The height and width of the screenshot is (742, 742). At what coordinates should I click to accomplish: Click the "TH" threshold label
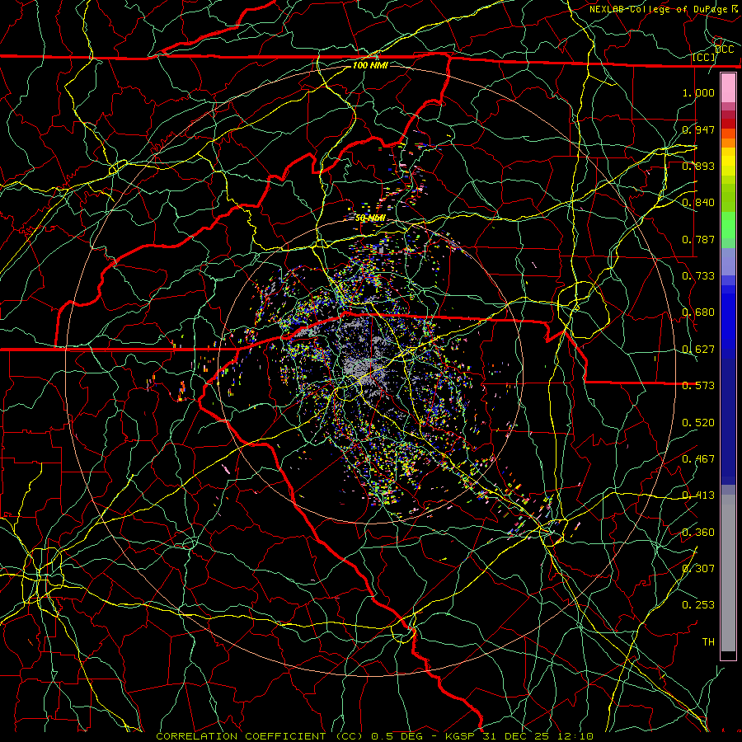pos(708,641)
